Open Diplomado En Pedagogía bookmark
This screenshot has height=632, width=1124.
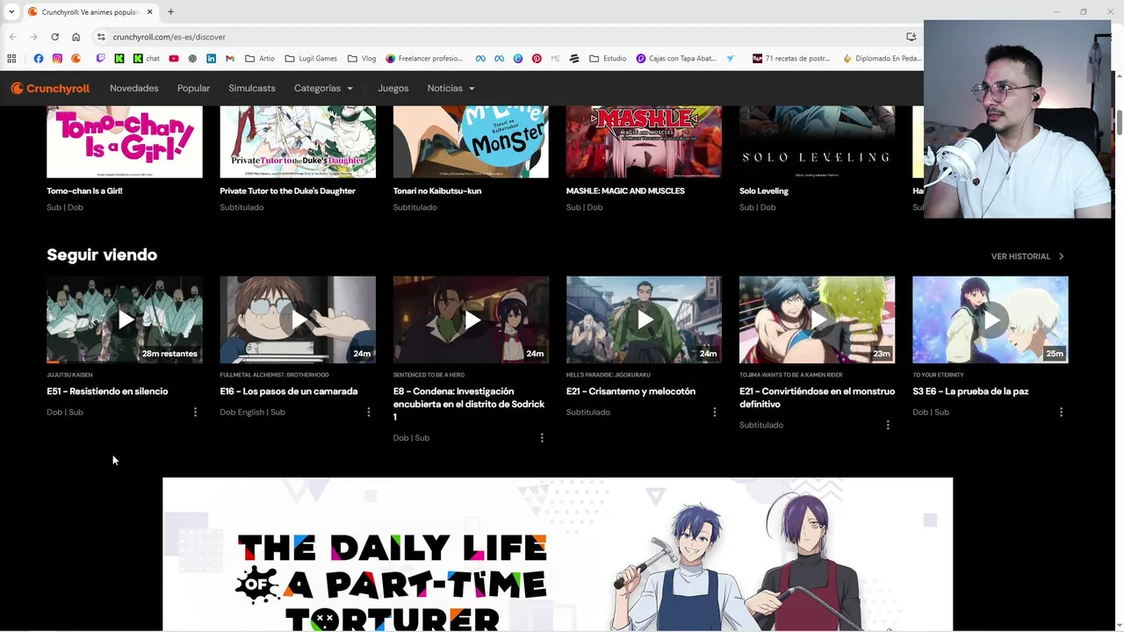pyautogui.click(x=883, y=59)
